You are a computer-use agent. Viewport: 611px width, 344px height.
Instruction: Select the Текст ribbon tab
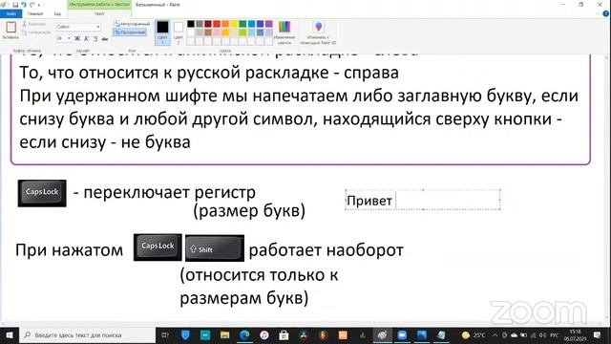pyautogui.click(x=99, y=13)
